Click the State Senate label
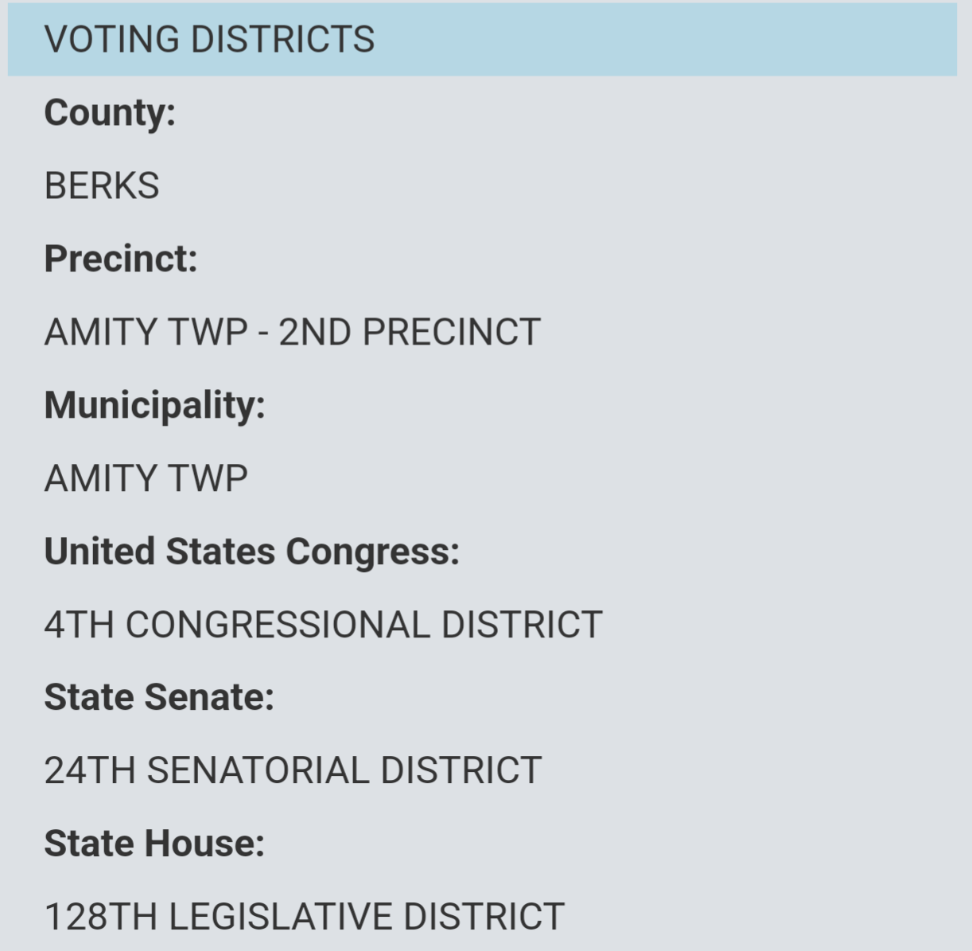This screenshot has height=951, width=972. pos(159,697)
